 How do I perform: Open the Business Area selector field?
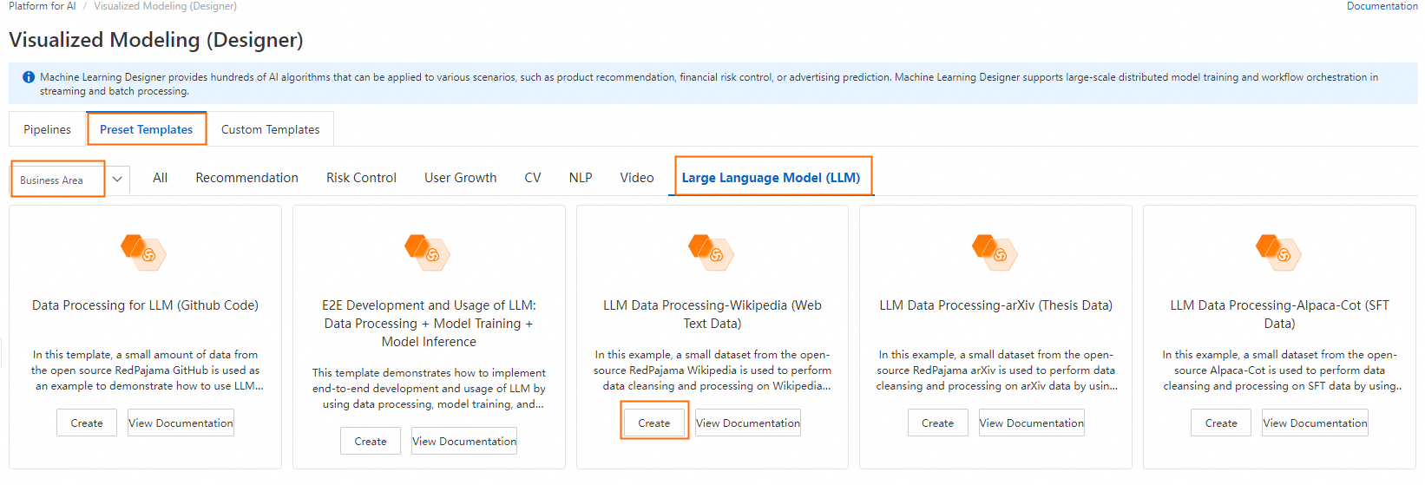[x=57, y=180]
